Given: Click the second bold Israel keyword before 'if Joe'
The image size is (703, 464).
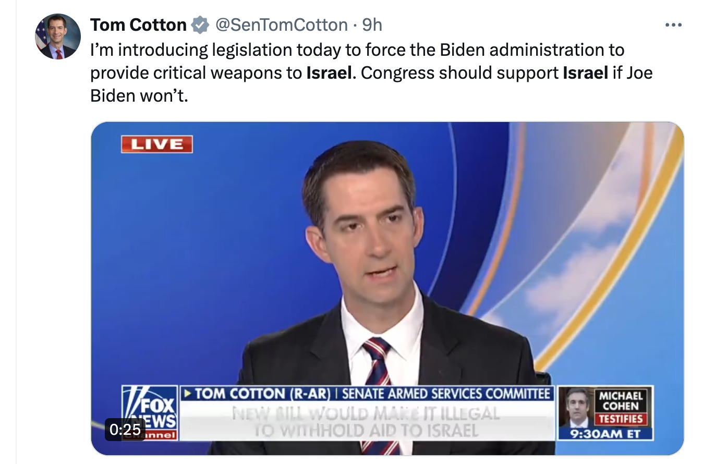Looking at the screenshot, I should click(x=586, y=72).
